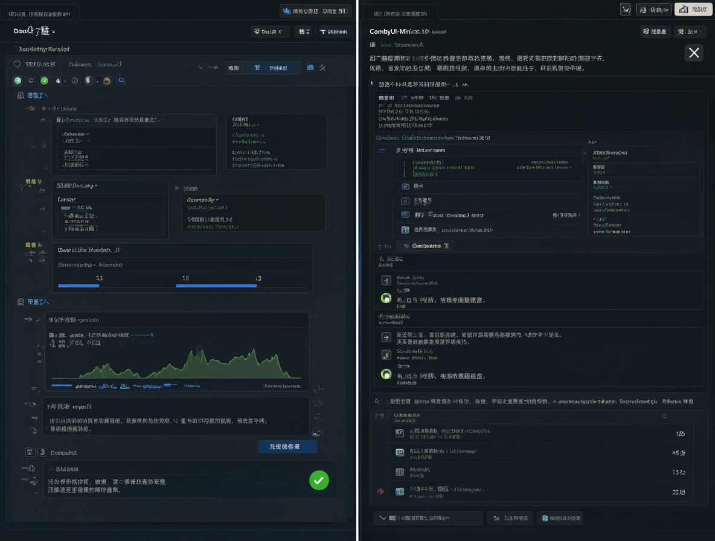Click the white button at right window top
715x541 pixels.
point(693,10)
